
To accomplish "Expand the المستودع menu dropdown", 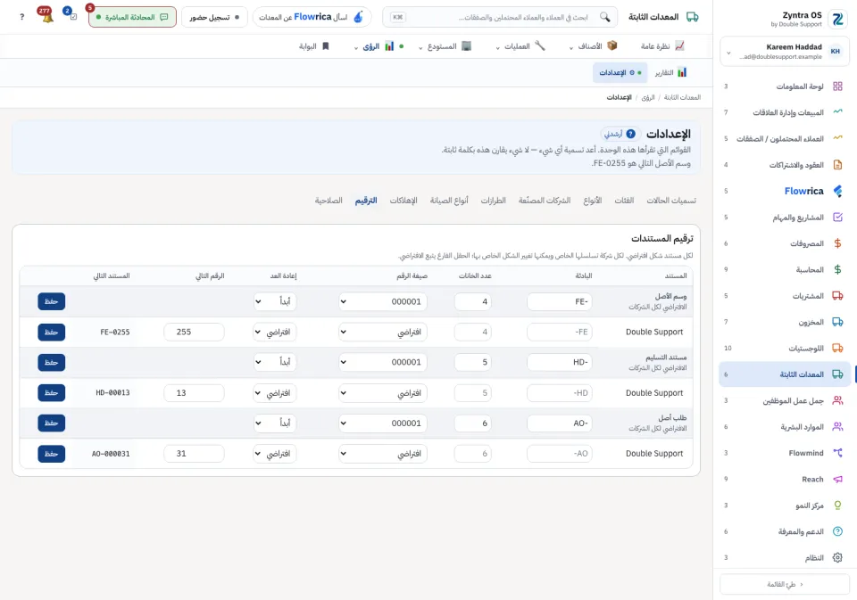I will coord(445,46).
